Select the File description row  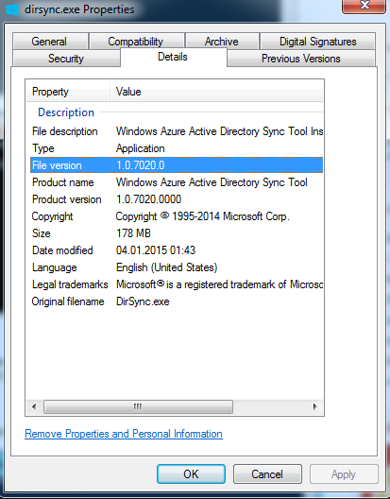[x=177, y=131]
